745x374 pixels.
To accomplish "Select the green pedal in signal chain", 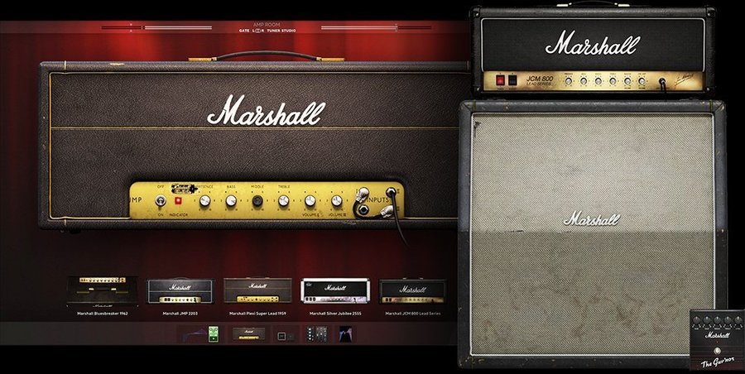I will [x=214, y=334].
